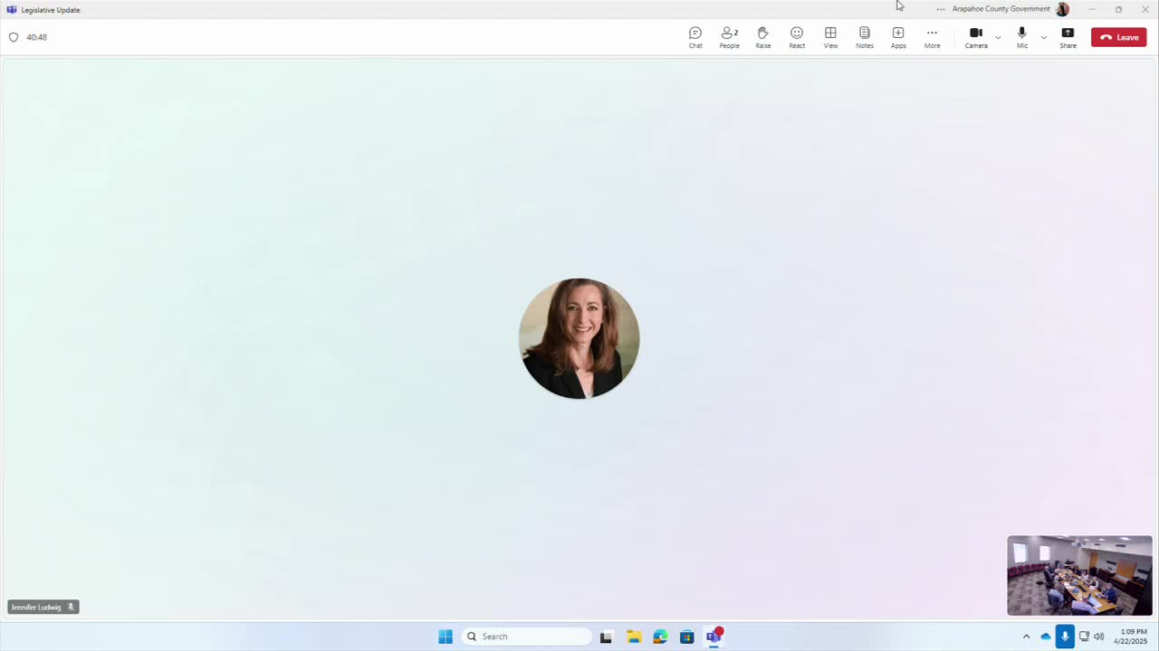Viewport: 1159px width, 651px height.
Task: Open the Apps panel
Action: (x=898, y=37)
